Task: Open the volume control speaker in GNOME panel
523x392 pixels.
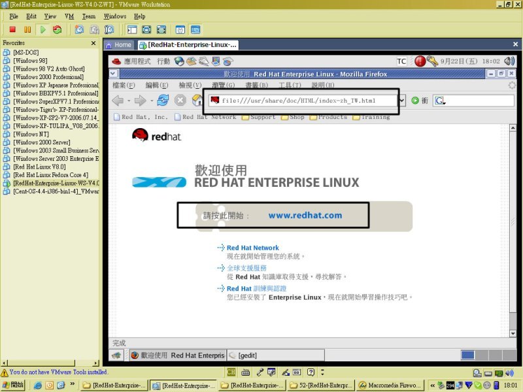Action: [x=509, y=61]
